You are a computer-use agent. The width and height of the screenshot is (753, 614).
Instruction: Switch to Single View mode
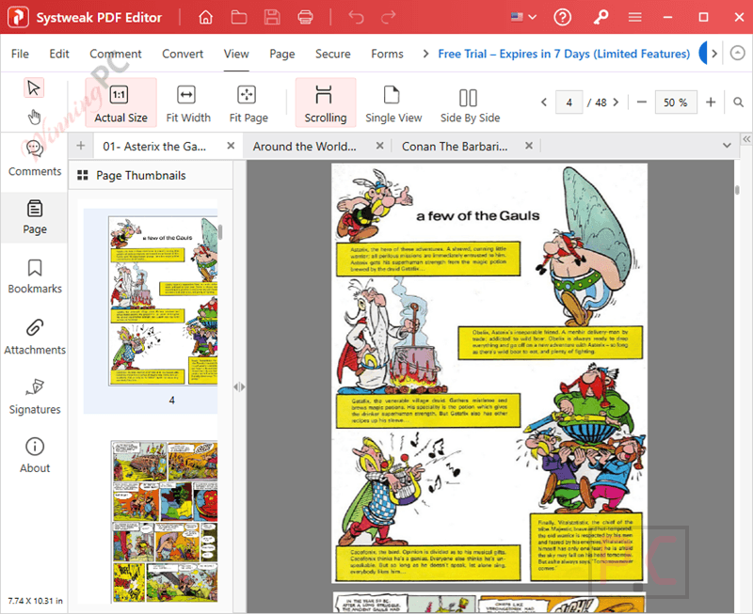tap(393, 102)
